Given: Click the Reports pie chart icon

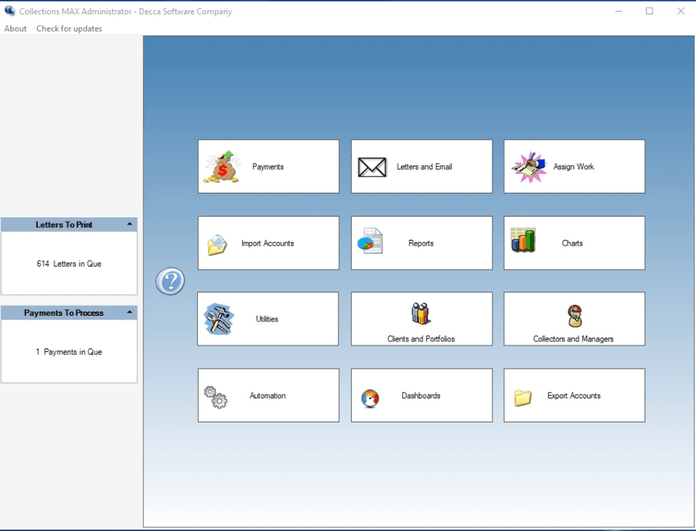Looking at the screenshot, I should [370, 241].
